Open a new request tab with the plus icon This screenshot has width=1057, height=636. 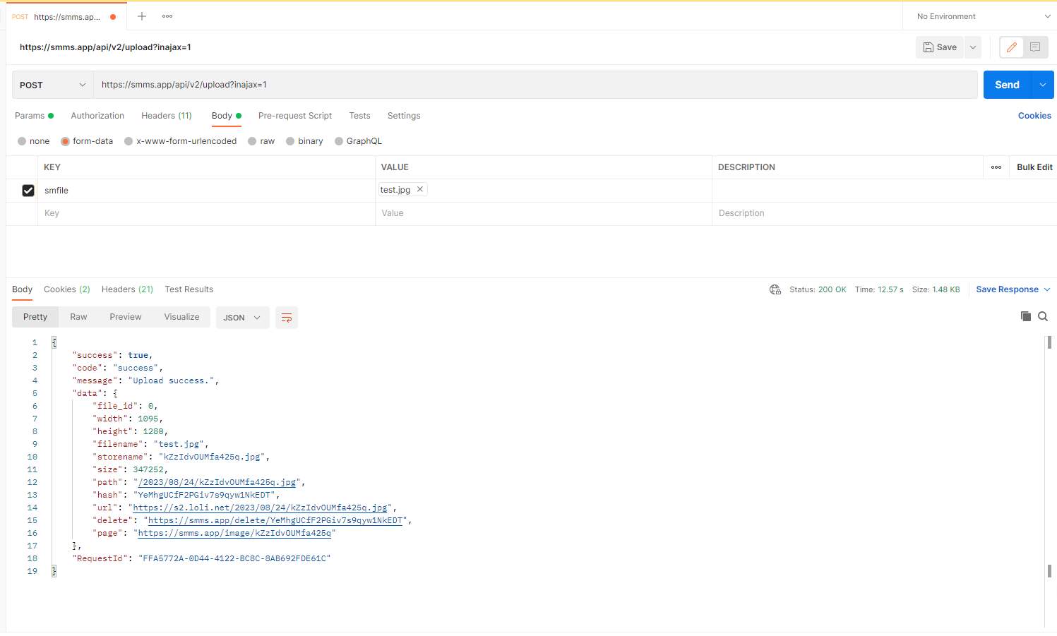pyautogui.click(x=141, y=16)
